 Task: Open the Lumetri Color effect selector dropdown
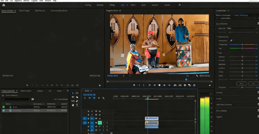(x=238, y=18)
